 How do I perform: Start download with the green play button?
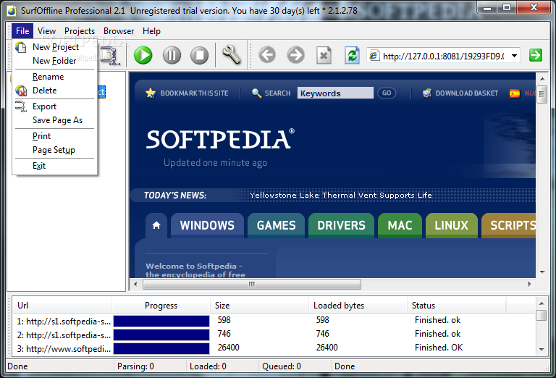click(143, 55)
